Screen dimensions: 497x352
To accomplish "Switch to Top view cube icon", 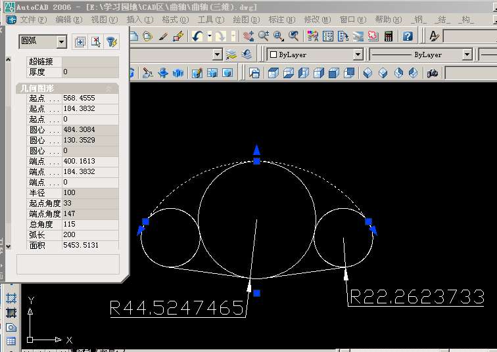I will [x=273, y=73].
